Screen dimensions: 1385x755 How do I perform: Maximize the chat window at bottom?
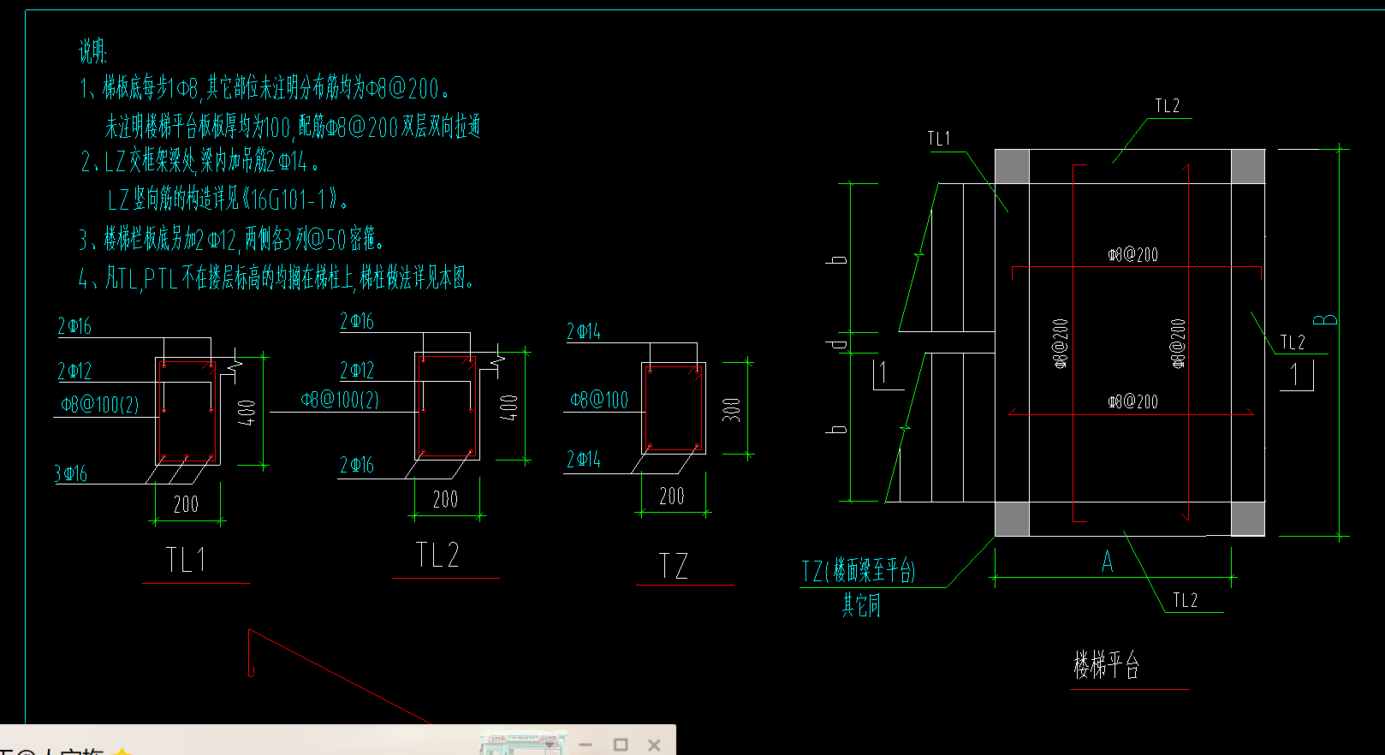pyautogui.click(x=621, y=745)
